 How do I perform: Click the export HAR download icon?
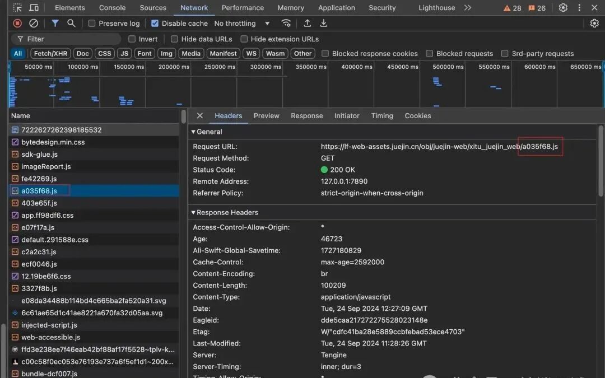point(323,24)
